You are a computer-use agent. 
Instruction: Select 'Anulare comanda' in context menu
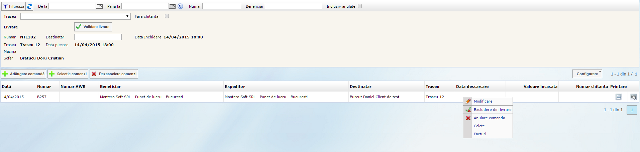point(489,118)
